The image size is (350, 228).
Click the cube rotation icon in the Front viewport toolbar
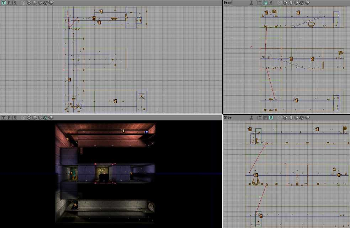click(x=291, y=2)
